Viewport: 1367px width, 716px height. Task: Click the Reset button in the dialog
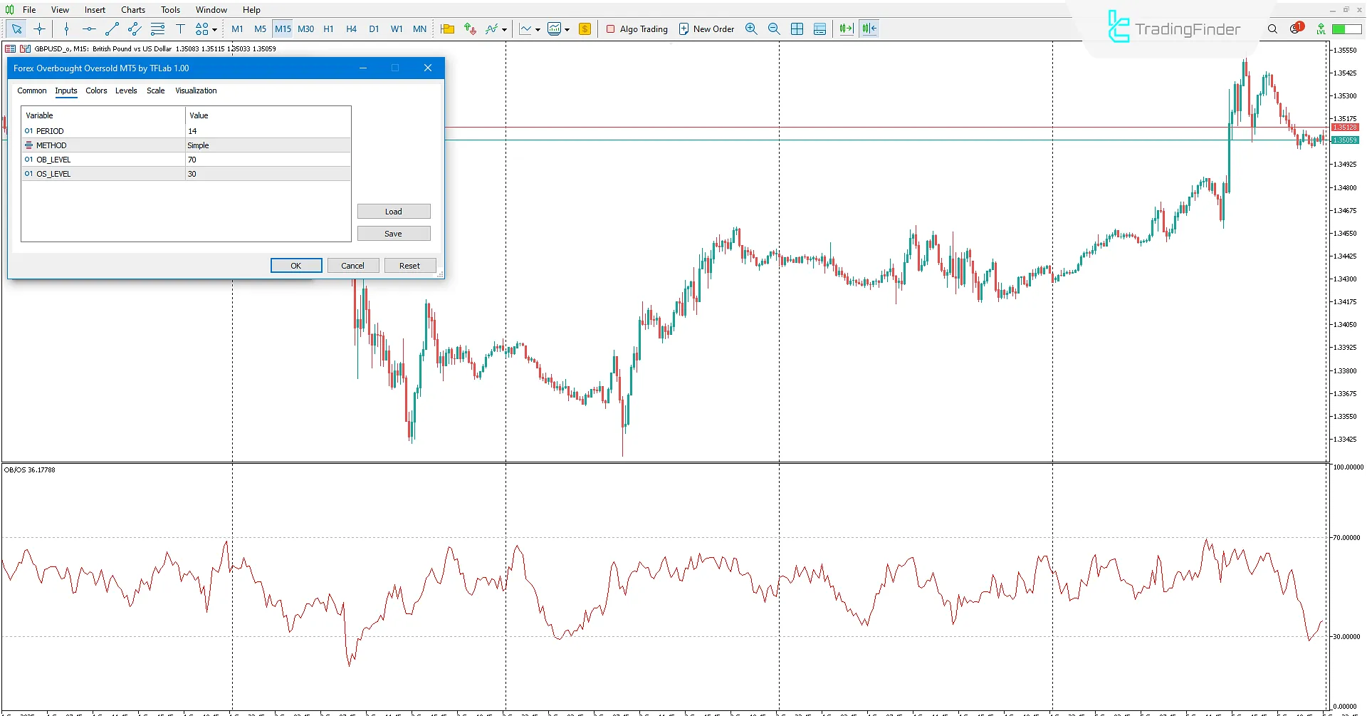coord(409,265)
